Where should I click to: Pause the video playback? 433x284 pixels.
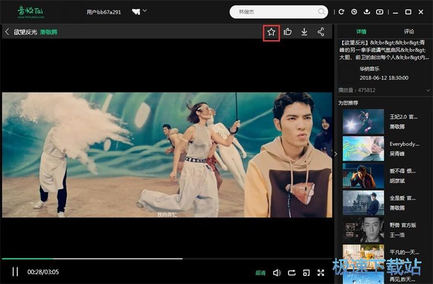tap(15, 271)
